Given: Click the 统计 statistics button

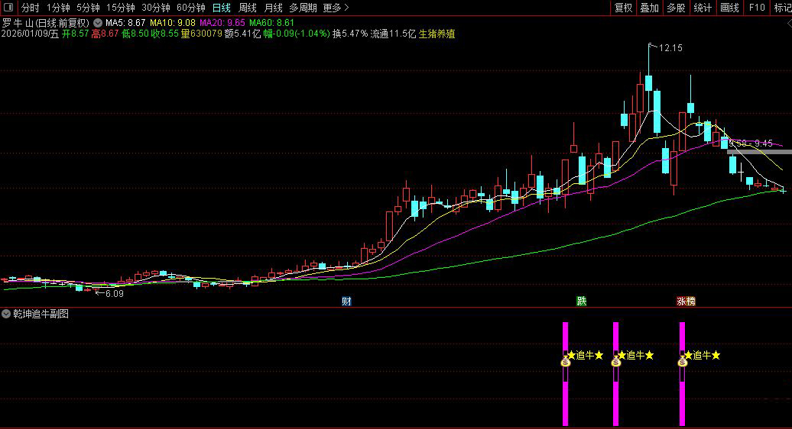Looking at the screenshot, I should tap(703, 8).
